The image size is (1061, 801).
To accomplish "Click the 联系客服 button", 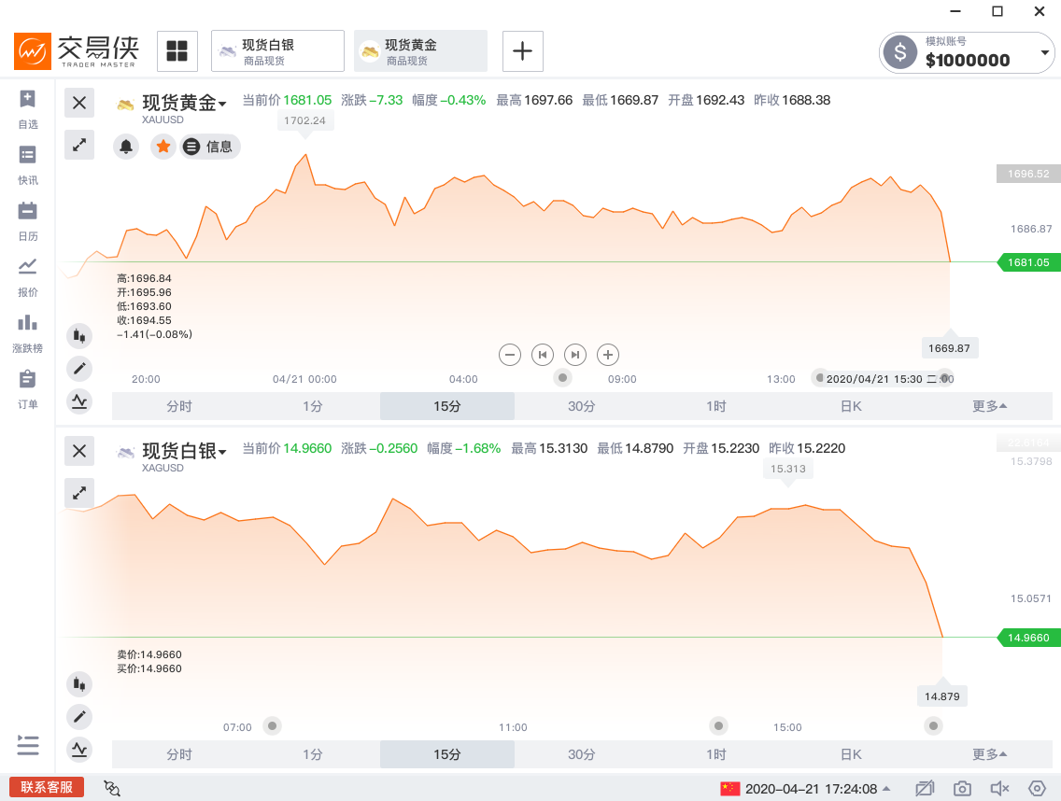I will coord(47,787).
